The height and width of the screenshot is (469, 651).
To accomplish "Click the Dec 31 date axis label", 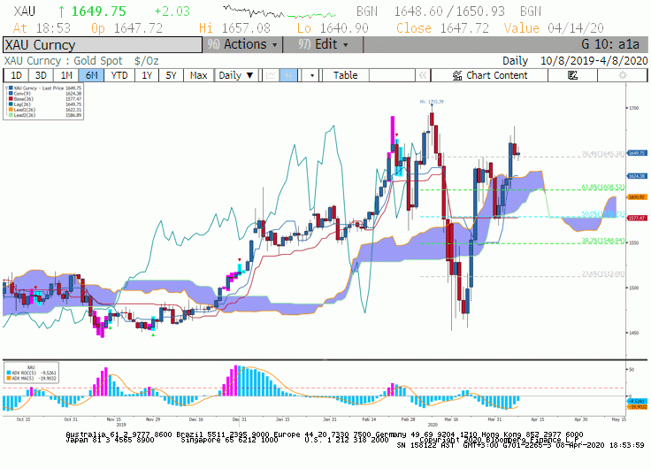I will point(239,419).
